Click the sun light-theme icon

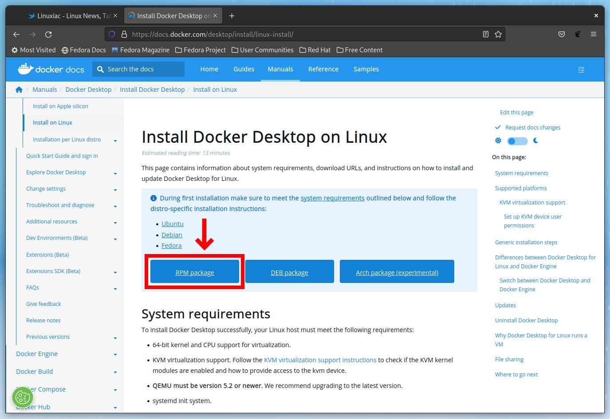[x=498, y=141]
